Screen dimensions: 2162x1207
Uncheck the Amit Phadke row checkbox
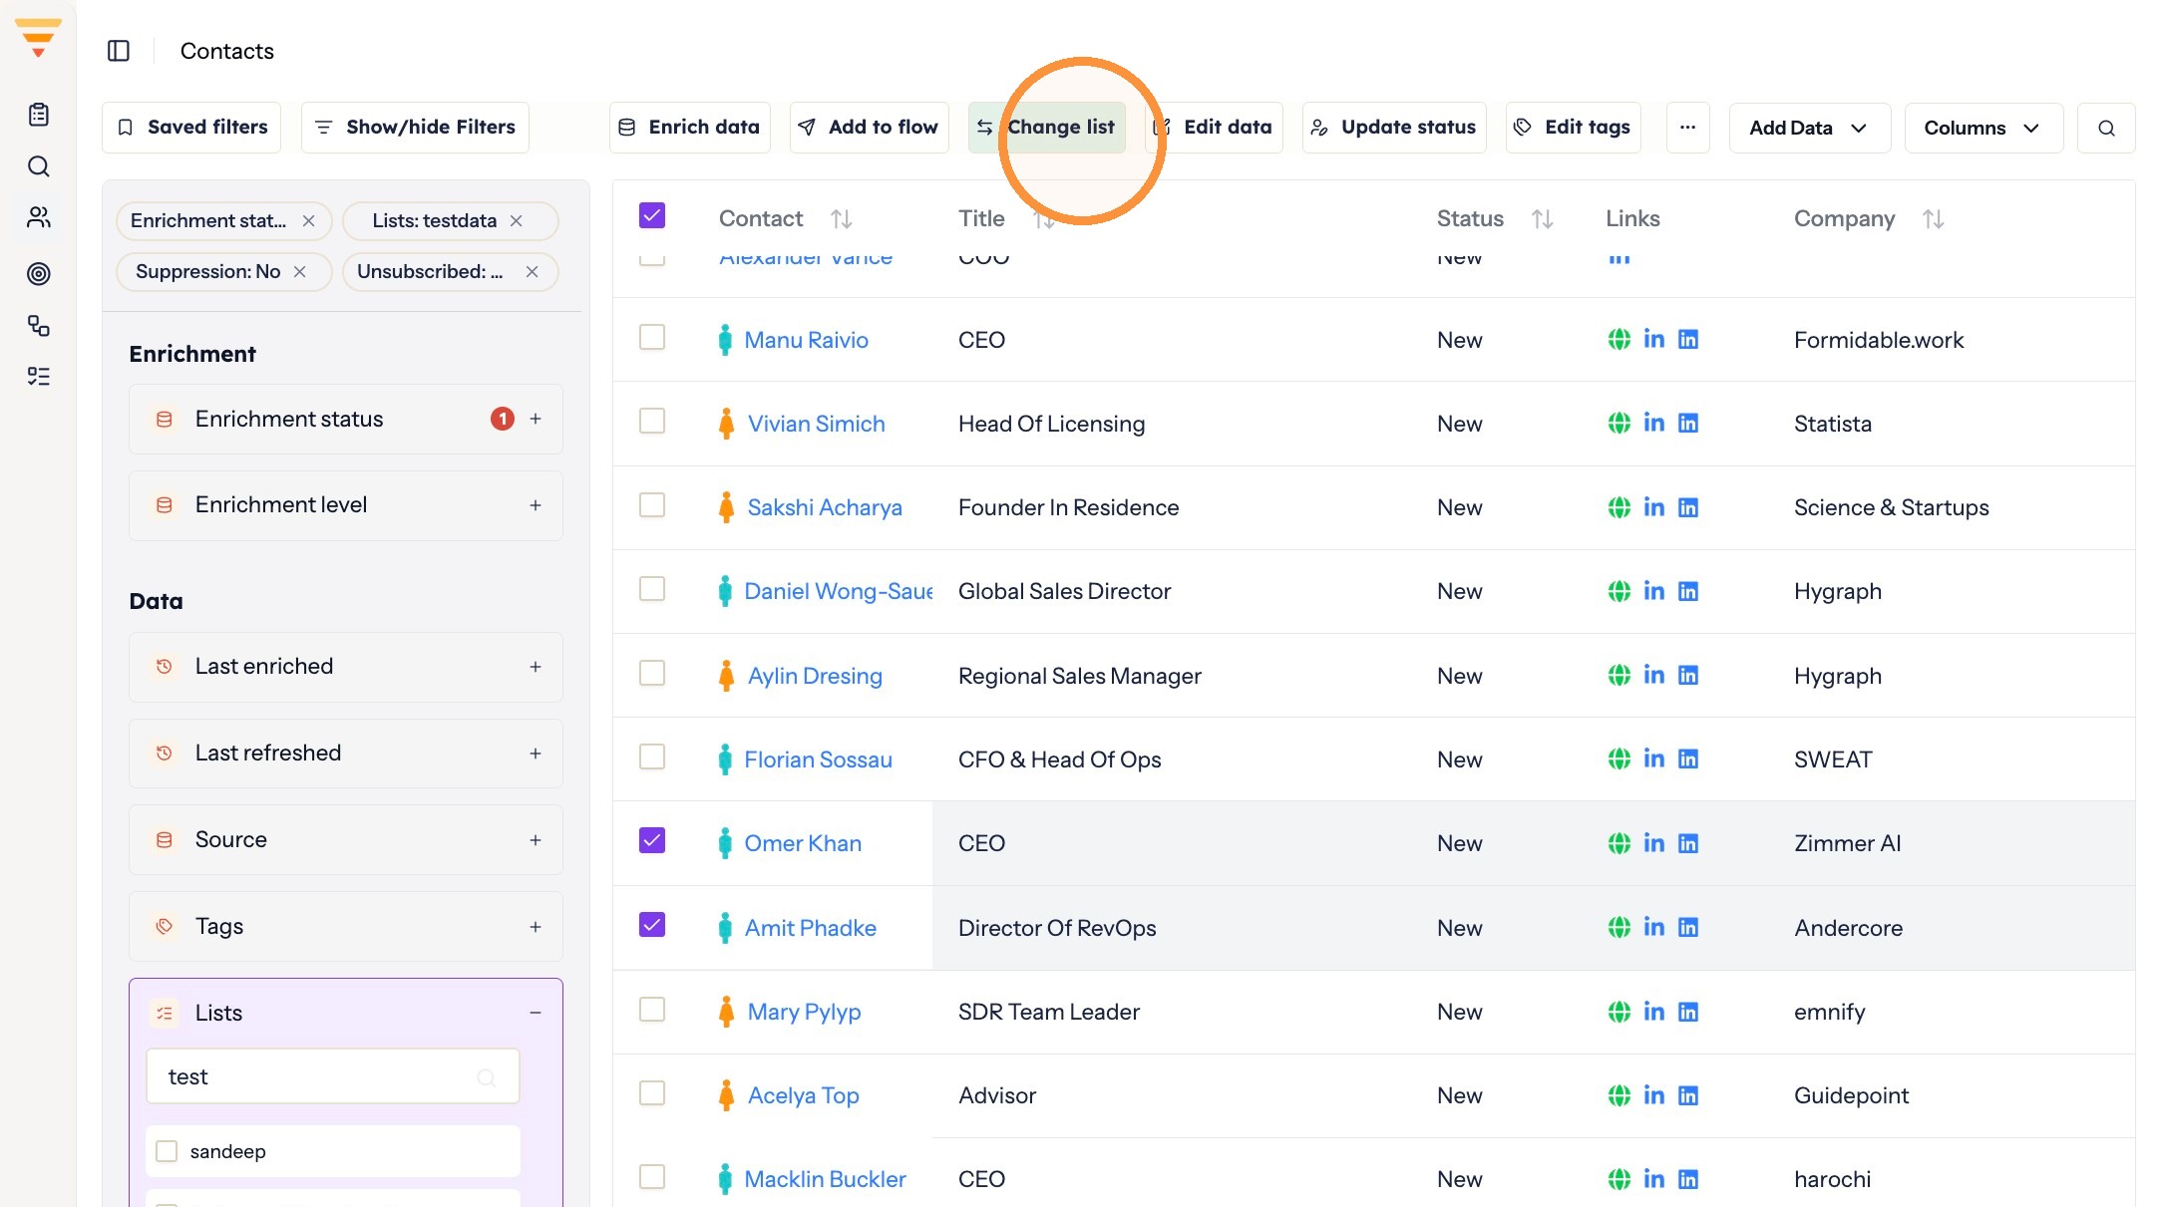click(652, 925)
